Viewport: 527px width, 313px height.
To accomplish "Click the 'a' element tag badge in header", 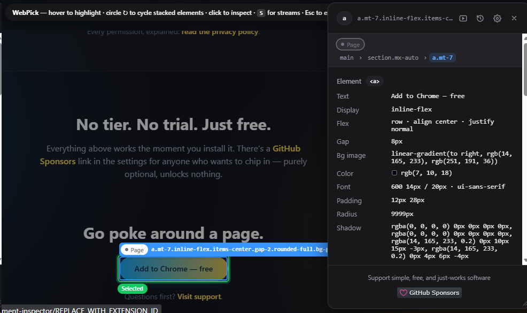I will (344, 18).
